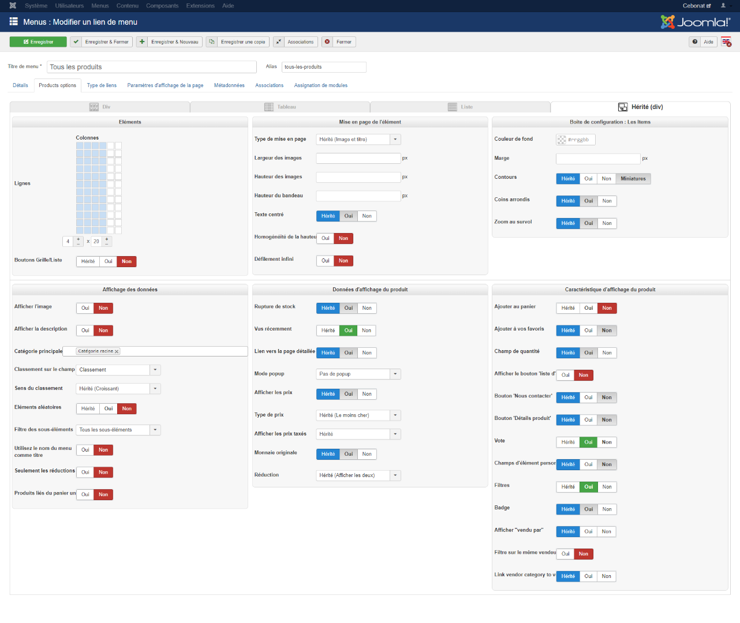740x623 pixels.
Task: Open the Aide help button
Action: [x=703, y=42]
